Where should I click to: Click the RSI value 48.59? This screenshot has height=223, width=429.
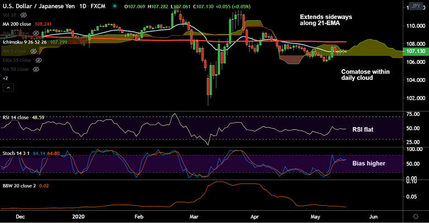click(38, 118)
